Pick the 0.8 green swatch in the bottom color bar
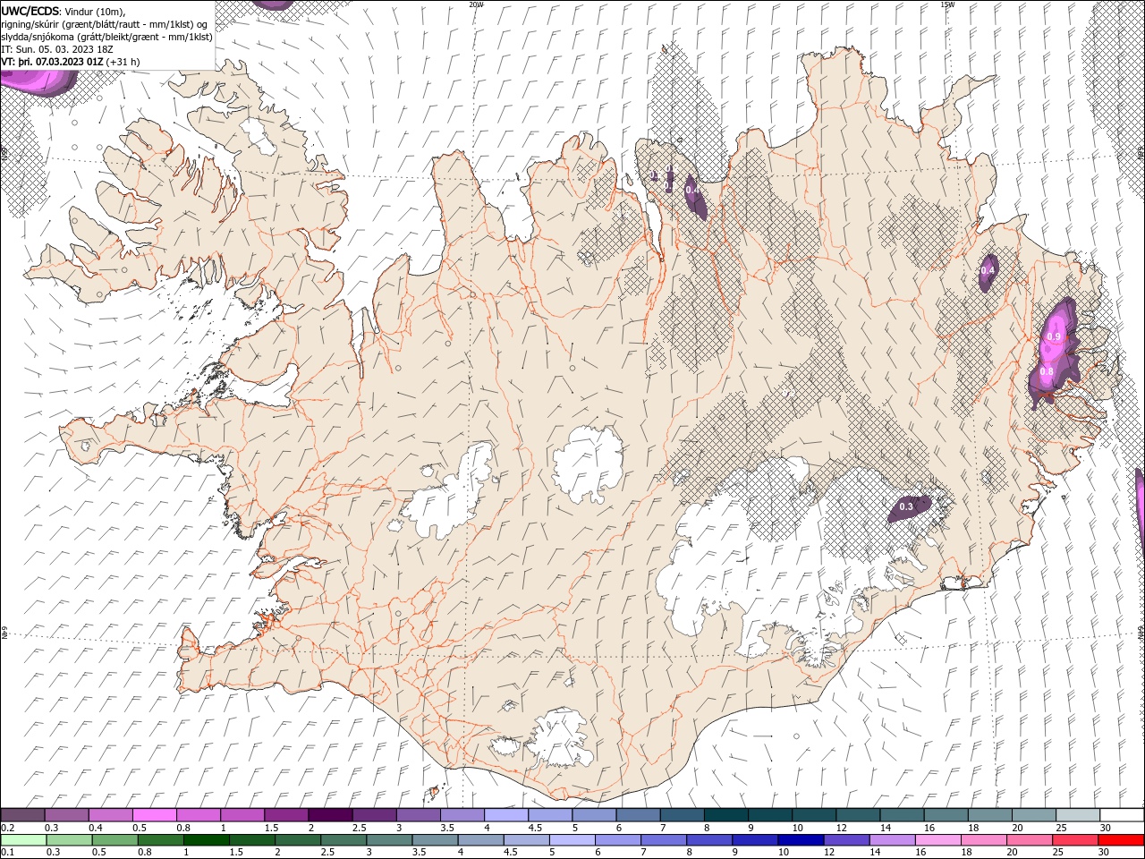This screenshot has height=859, width=1145. click(x=161, y=839)
